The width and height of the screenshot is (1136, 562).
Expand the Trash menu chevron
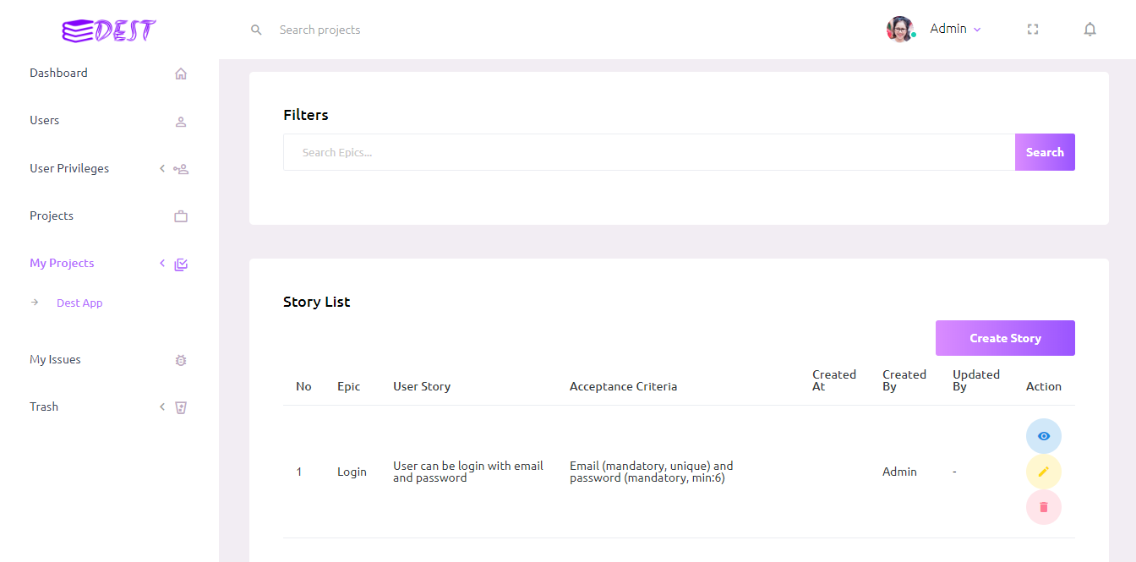[162, 406]
